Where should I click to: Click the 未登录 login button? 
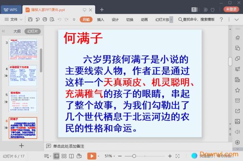pos(231,9)
